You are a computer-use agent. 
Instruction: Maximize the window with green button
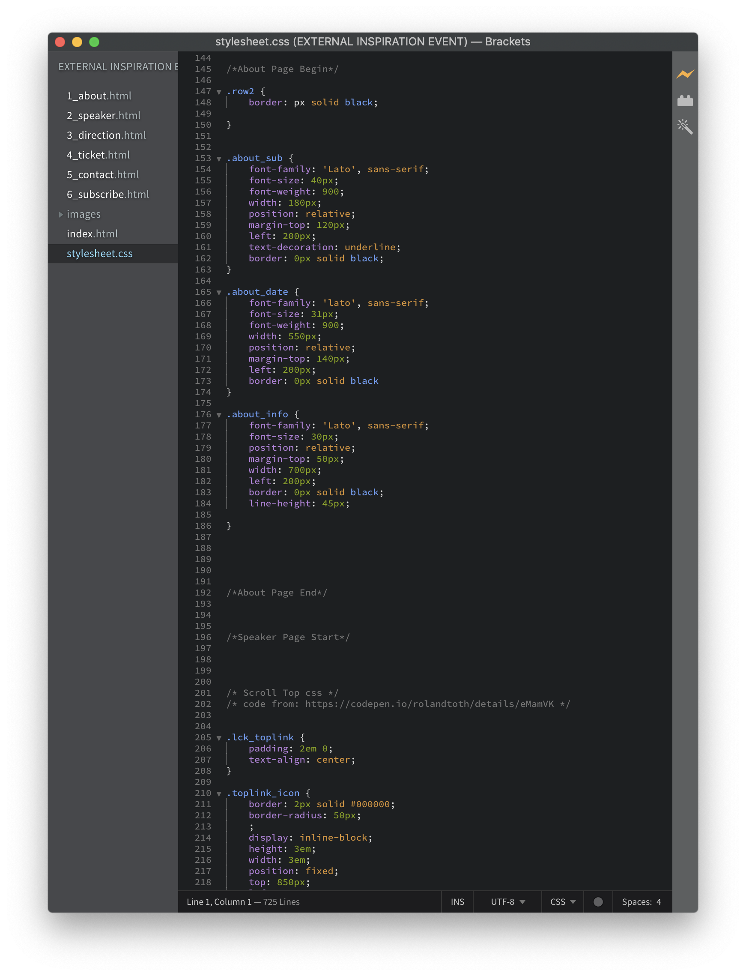click(x=94, y=42)
